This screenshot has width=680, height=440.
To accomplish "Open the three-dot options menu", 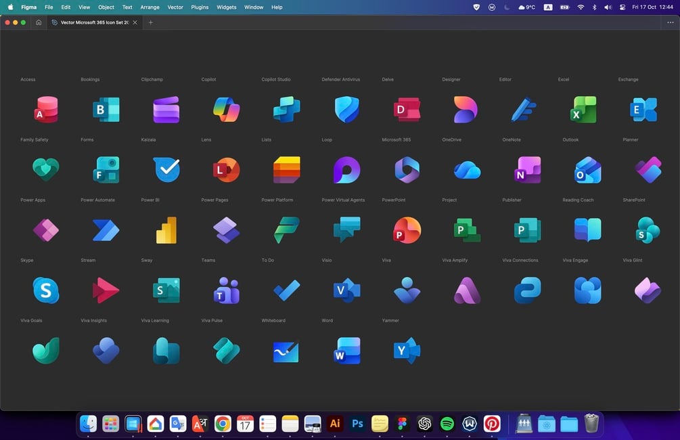I will [670, 22].
